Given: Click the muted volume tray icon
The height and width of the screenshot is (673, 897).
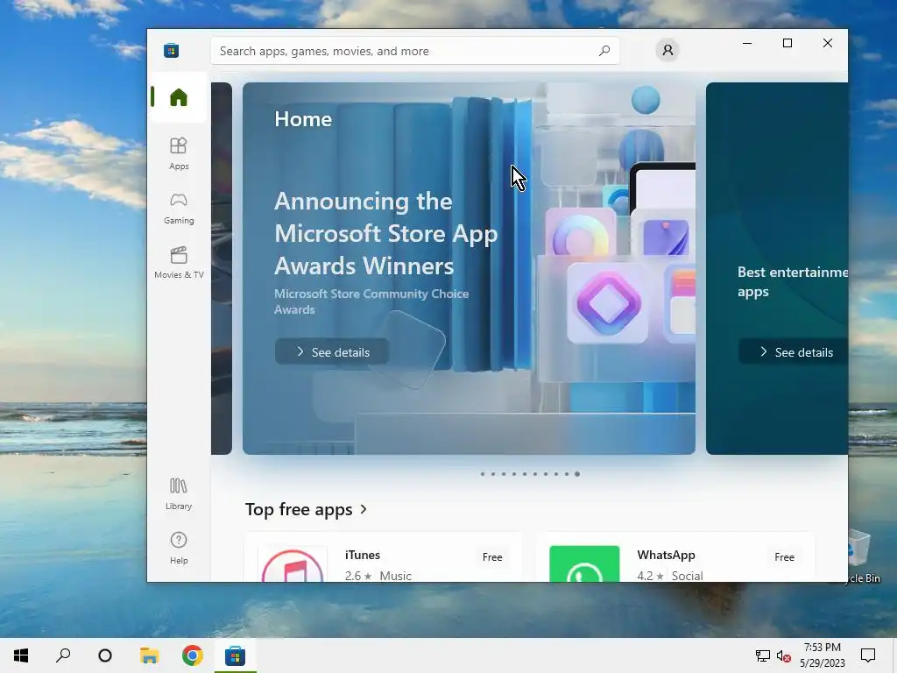Looking at the screenshot, I should click(784, 655).
